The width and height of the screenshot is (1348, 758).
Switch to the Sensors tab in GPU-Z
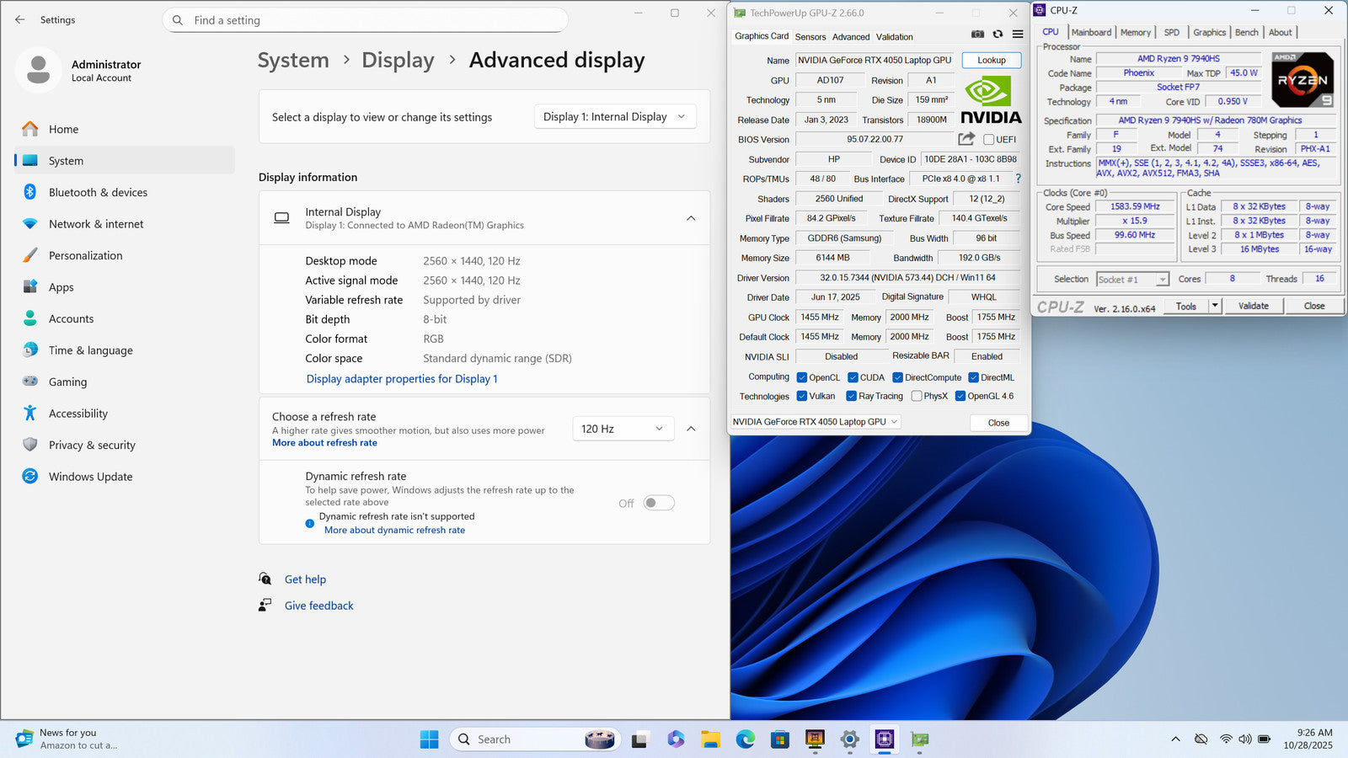(810, 37)
